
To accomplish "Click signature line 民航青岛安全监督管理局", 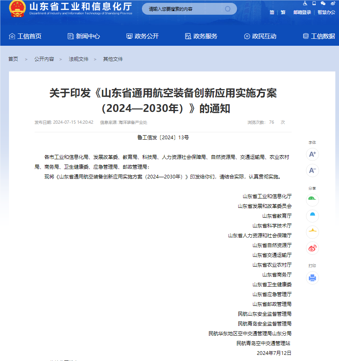I will pos(265,324).
